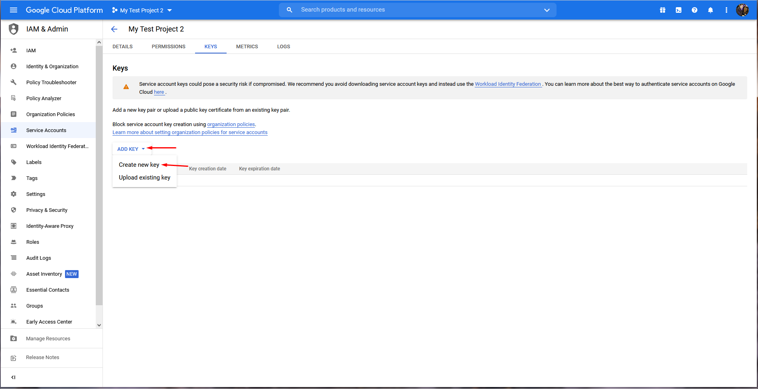Viewport: 758px width, 389px height.
Task: Switch to the Permissions tab
Action: point(168,47)
